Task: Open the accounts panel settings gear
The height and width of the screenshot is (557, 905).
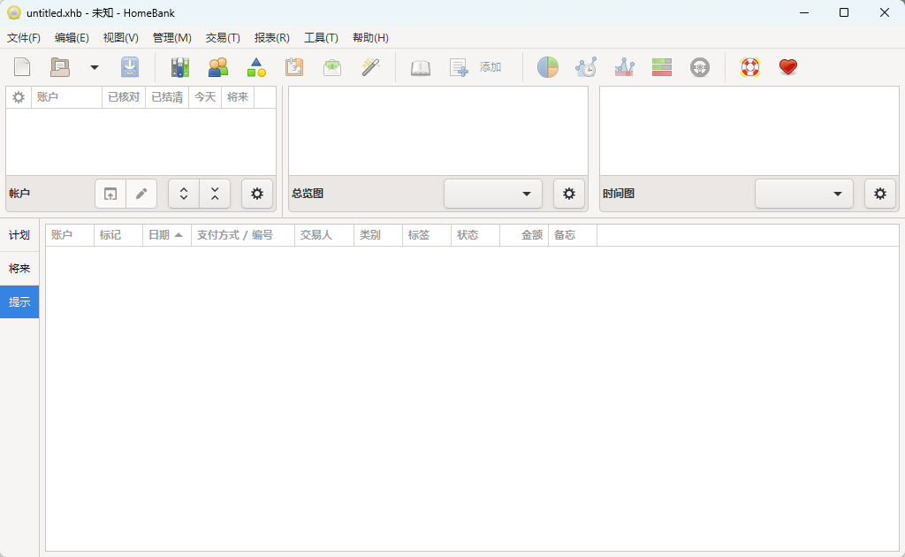Action: [x=257, y=194]
